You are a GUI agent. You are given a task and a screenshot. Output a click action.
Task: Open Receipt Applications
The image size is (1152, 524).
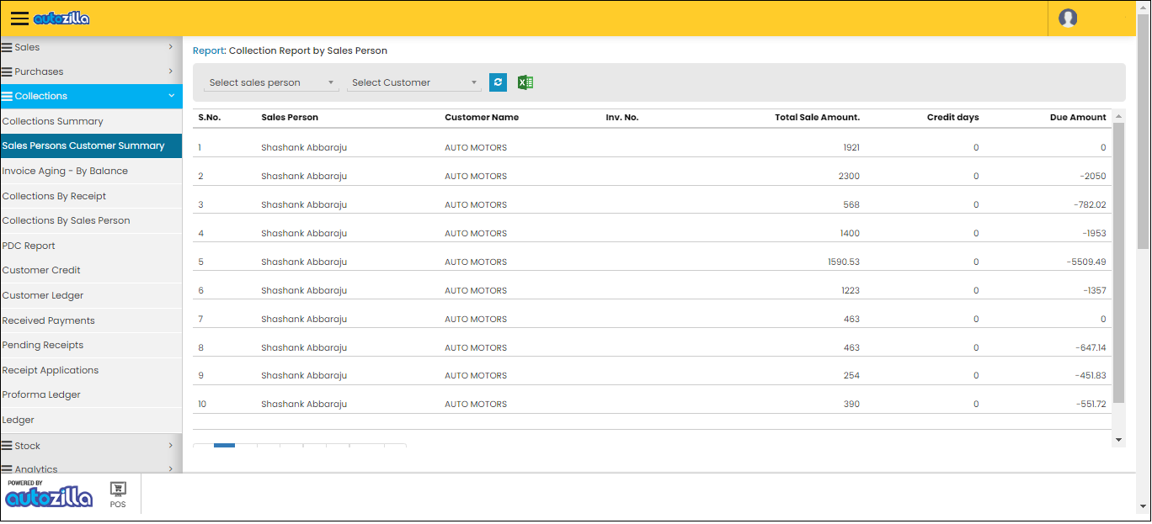pyautogui.click(x=91, y=370)
